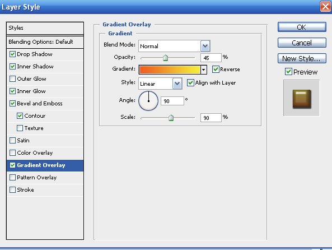Screen dimensions: 332x250
Task: Click the Opacity value field
Action: (211, 58)
